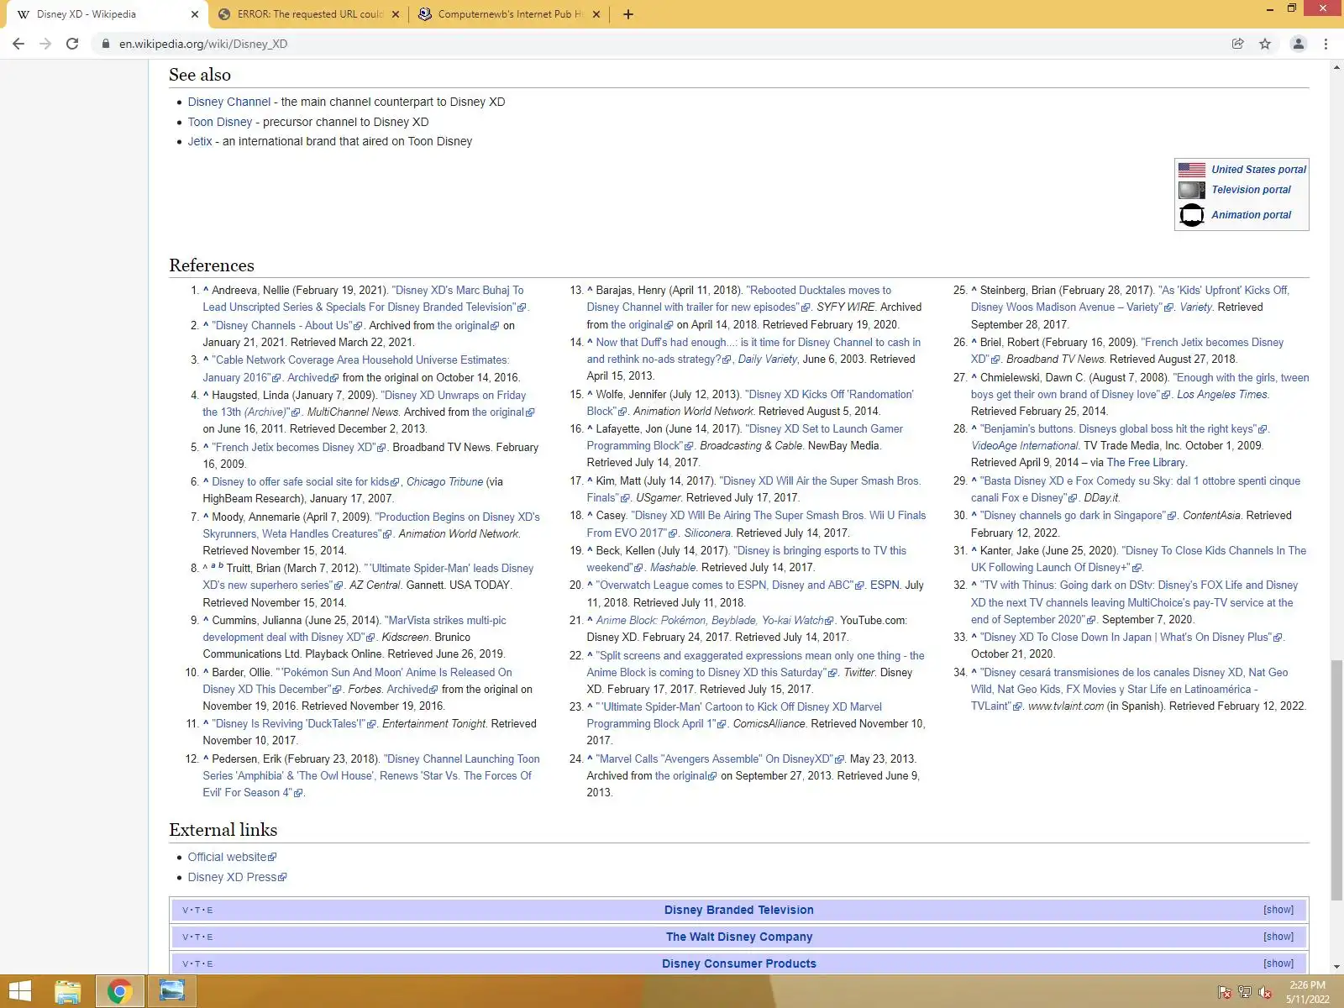Image resolution: width=1344 pixels, height=1008 pixels.
Task: Open File Explorer from the taskbar
Action: coord(67,992)
